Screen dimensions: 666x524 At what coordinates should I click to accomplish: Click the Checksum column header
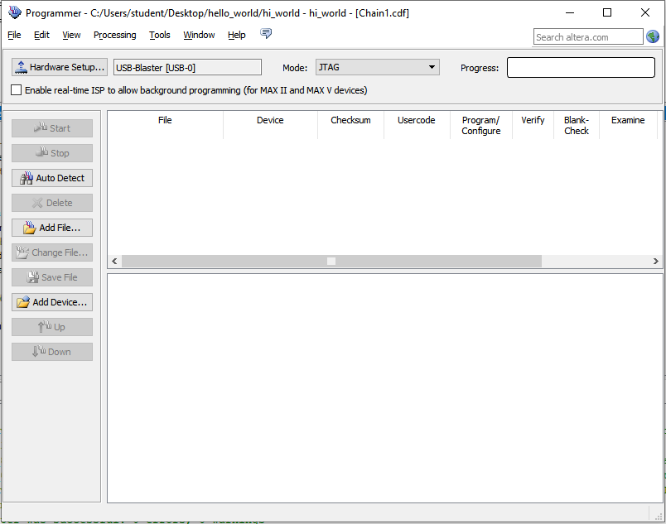click(350, 120)
